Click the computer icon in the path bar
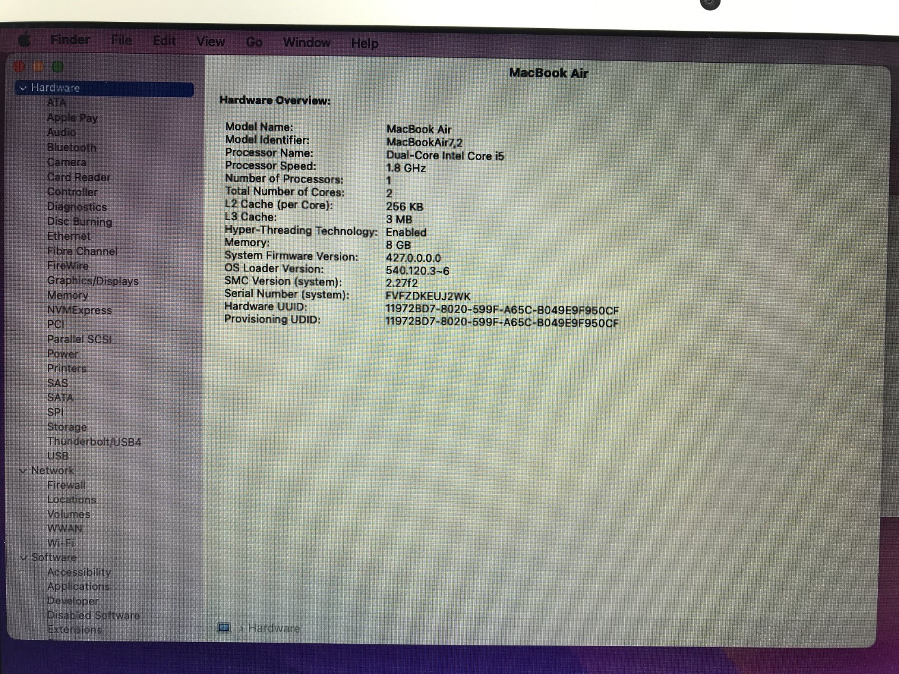The width and height of the screenshot is (899, 674). pos(224,628)
